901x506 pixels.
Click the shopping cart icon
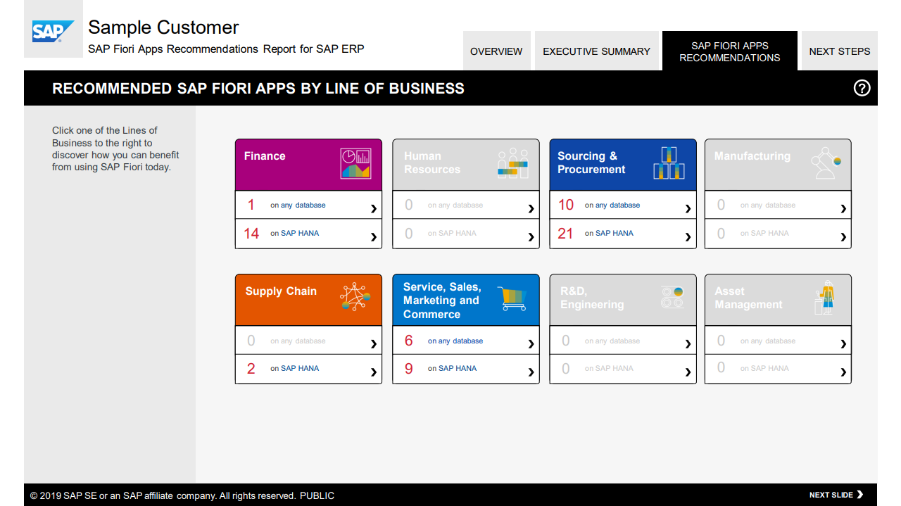512,298
